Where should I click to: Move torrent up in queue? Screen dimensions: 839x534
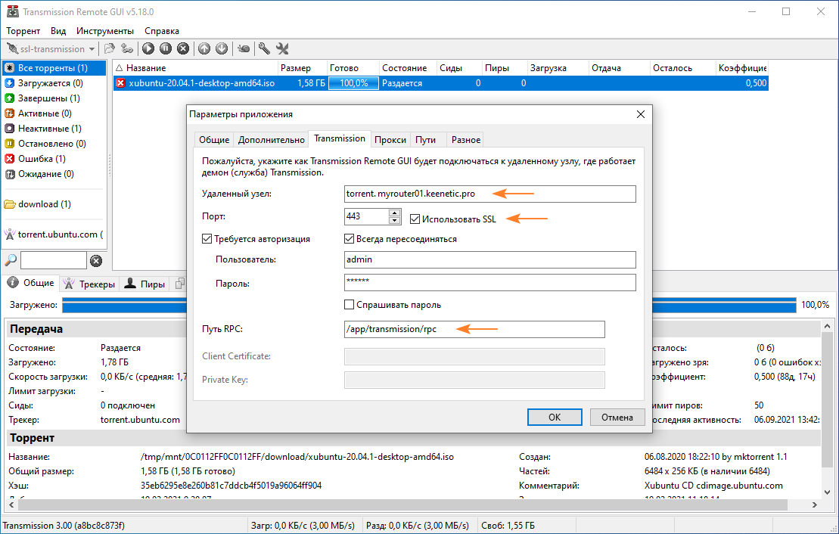coord(204,48)
